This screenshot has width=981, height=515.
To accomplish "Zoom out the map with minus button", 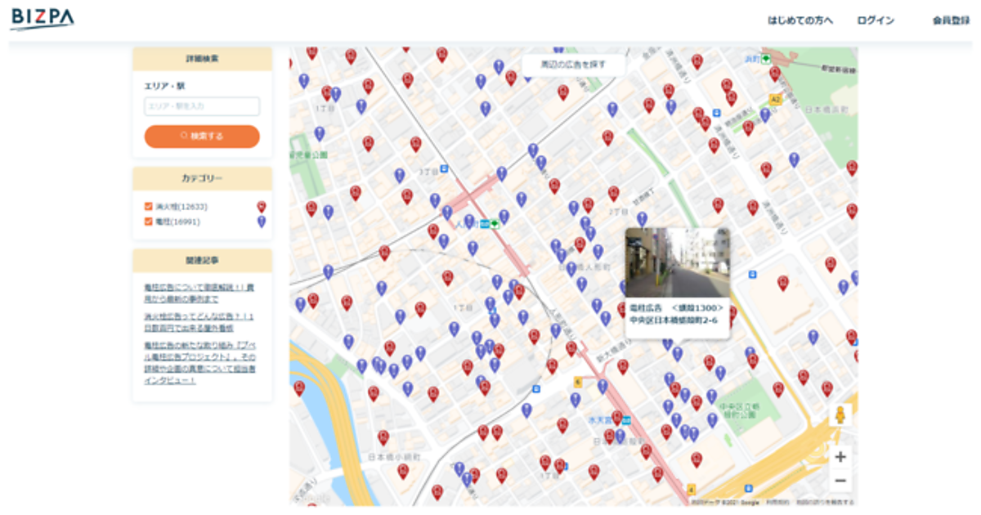I will [x=840, y=481].
